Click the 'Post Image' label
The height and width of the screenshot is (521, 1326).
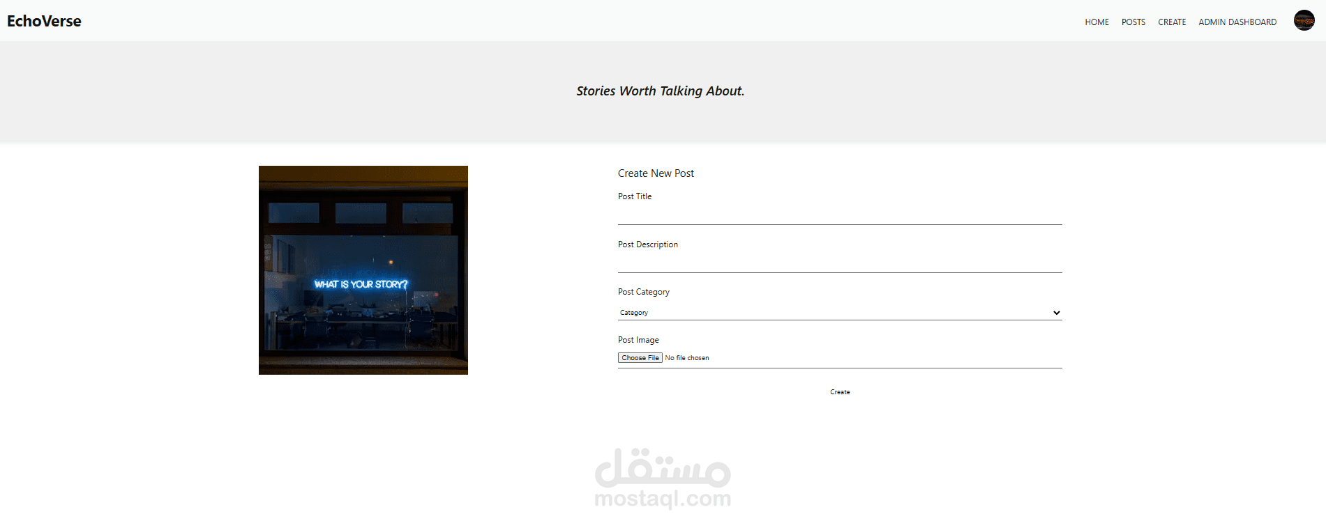click(x=638, y=340)
